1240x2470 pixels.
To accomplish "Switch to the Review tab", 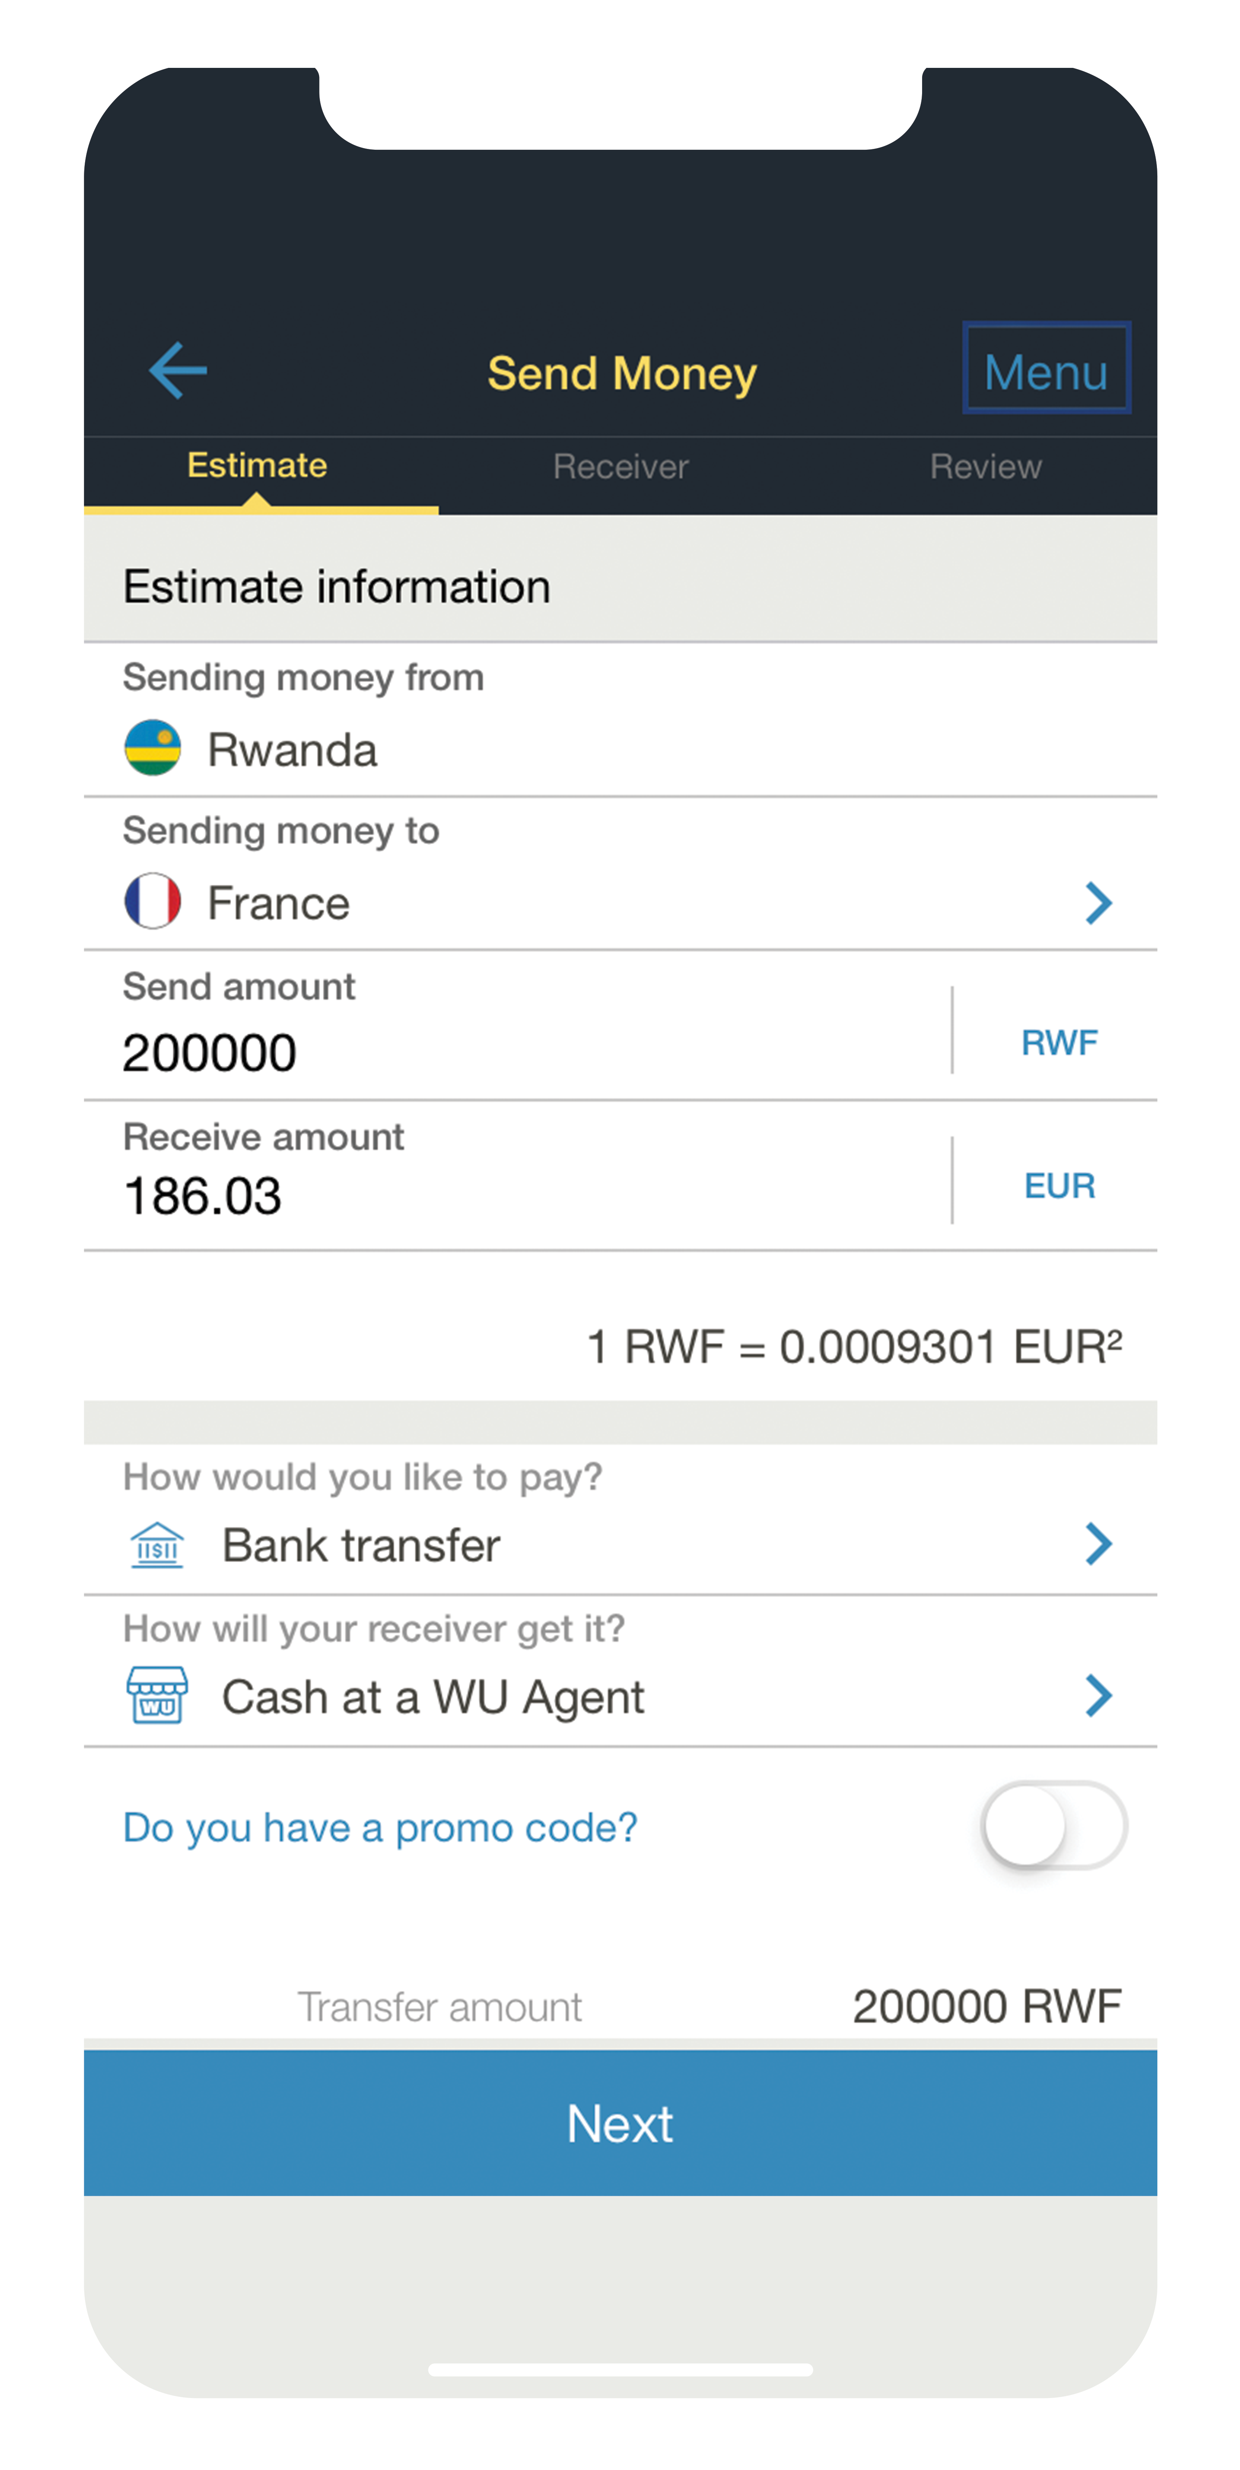I will pyautogui.click(x=985, y=467).
